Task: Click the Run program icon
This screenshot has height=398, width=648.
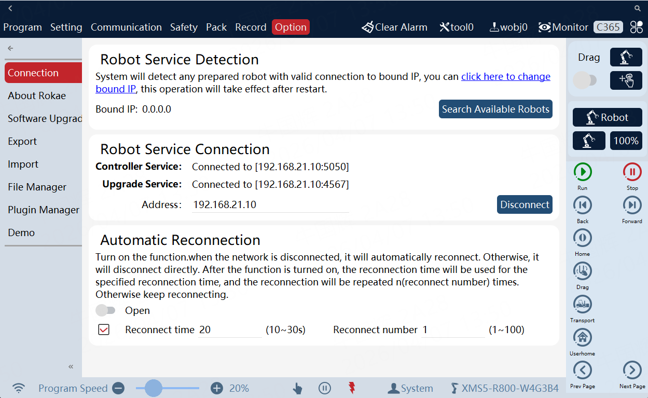Action: click(x=583, y=172)
